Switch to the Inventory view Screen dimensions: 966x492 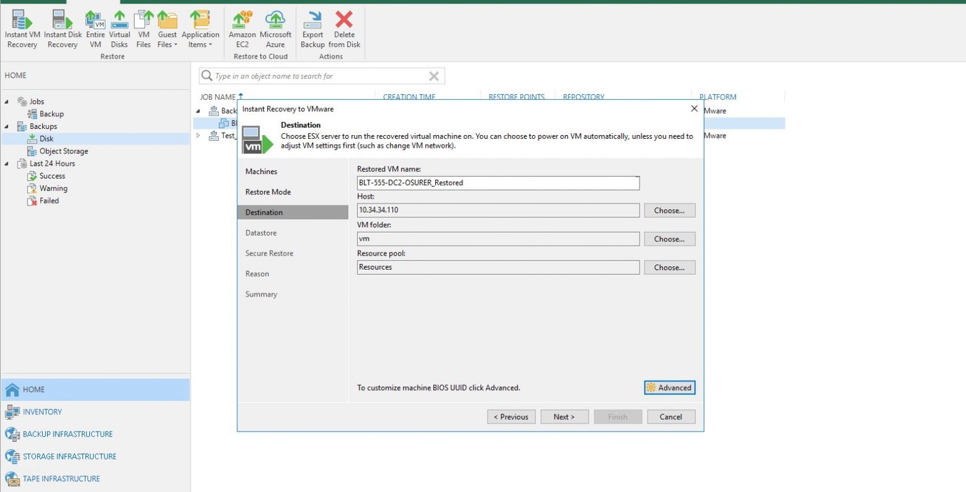[x=42, y=412]
